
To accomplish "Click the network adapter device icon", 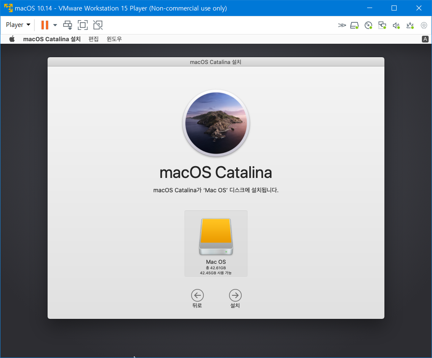I will coord(382,26).
